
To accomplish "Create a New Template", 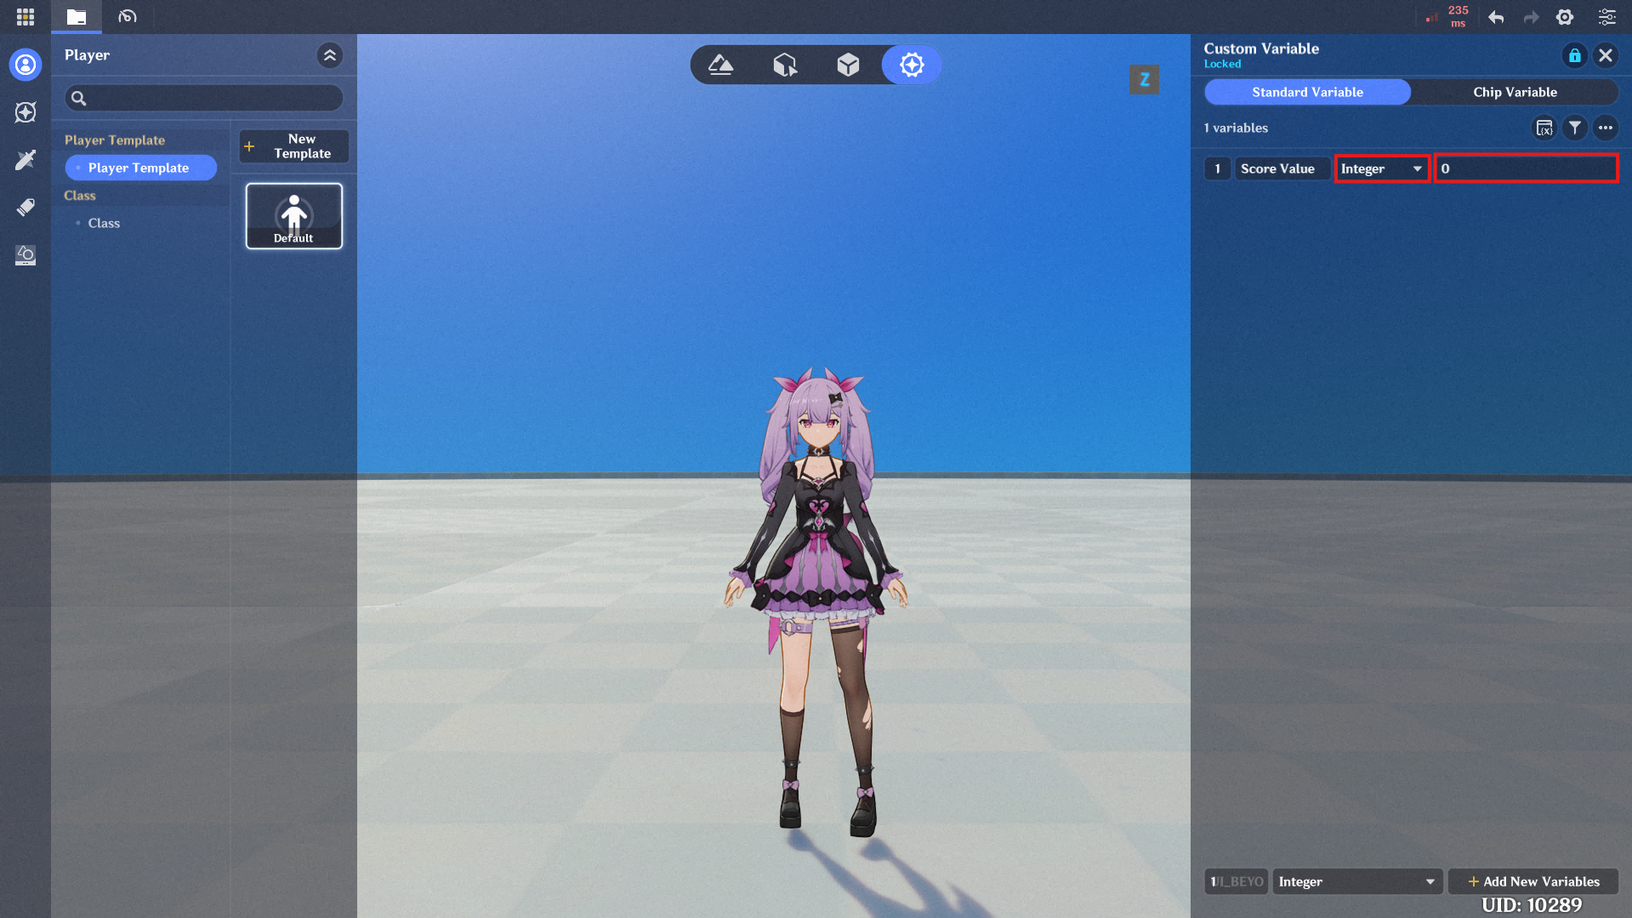I will [294, 146].
